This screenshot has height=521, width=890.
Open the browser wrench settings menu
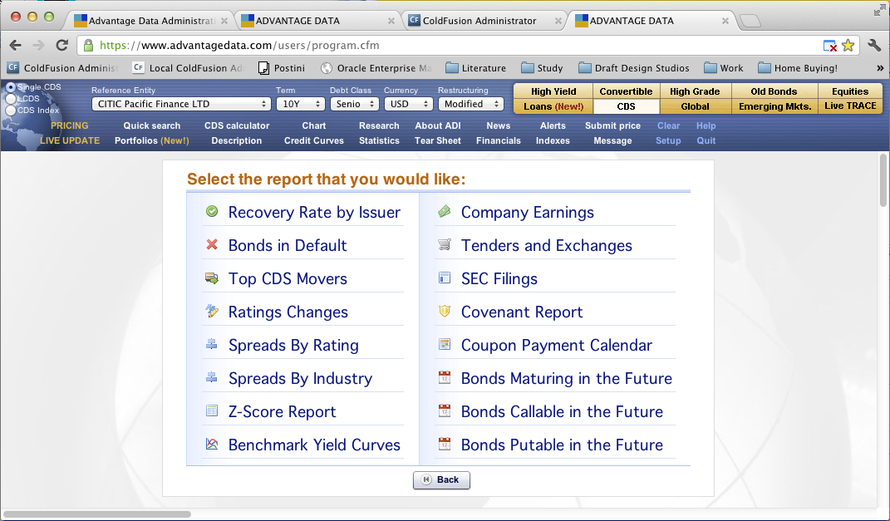[x=874, y=46]
